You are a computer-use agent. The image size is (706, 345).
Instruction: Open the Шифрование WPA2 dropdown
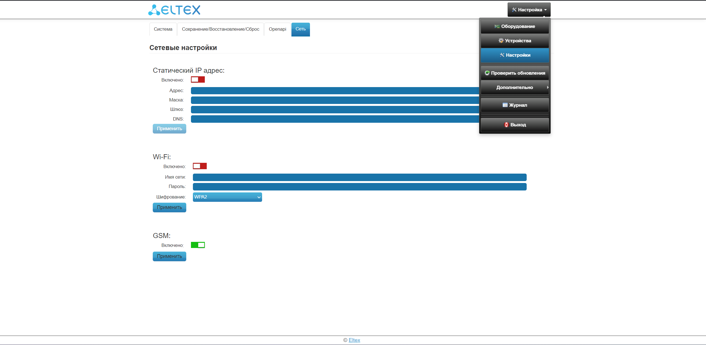click(227, 197)
